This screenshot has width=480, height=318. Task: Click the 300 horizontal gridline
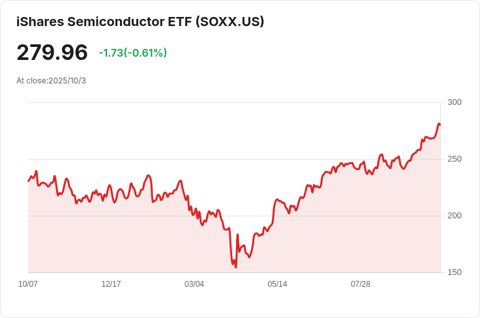click(234, 102)
